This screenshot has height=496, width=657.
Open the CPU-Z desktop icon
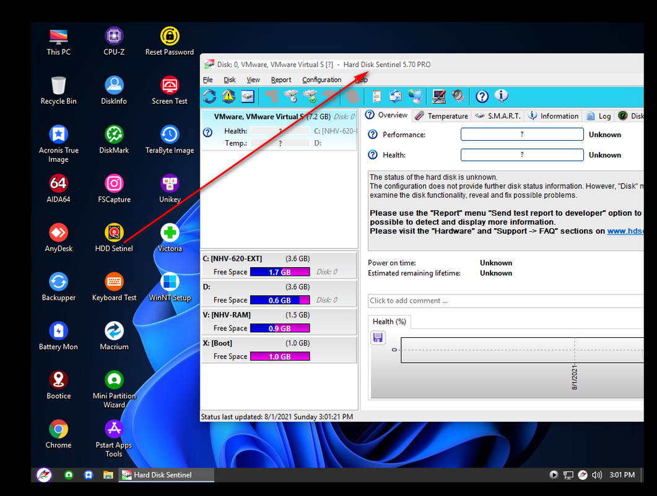point(114,41)
